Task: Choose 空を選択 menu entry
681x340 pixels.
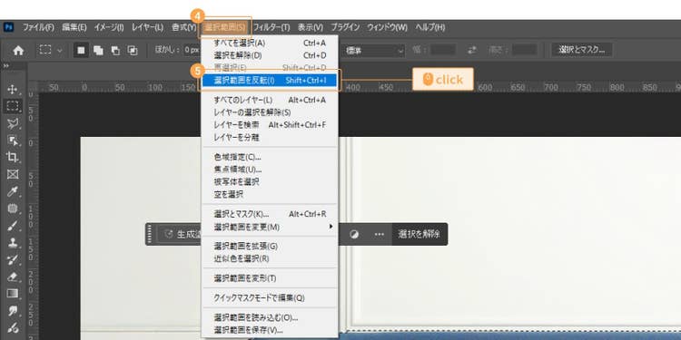Action: click(270, 194)
